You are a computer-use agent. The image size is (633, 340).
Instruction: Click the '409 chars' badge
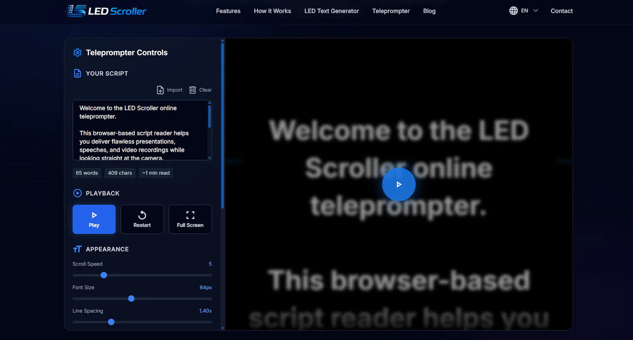coord(120,173)
